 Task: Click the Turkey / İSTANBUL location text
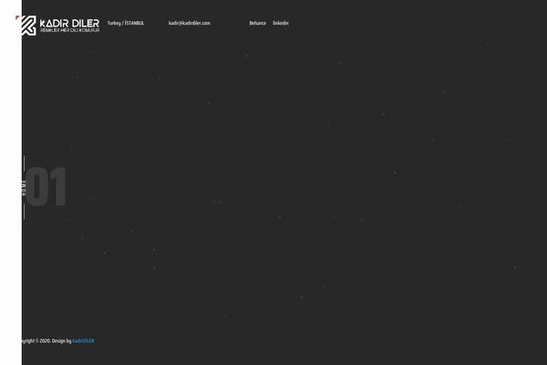coord(126,23)
